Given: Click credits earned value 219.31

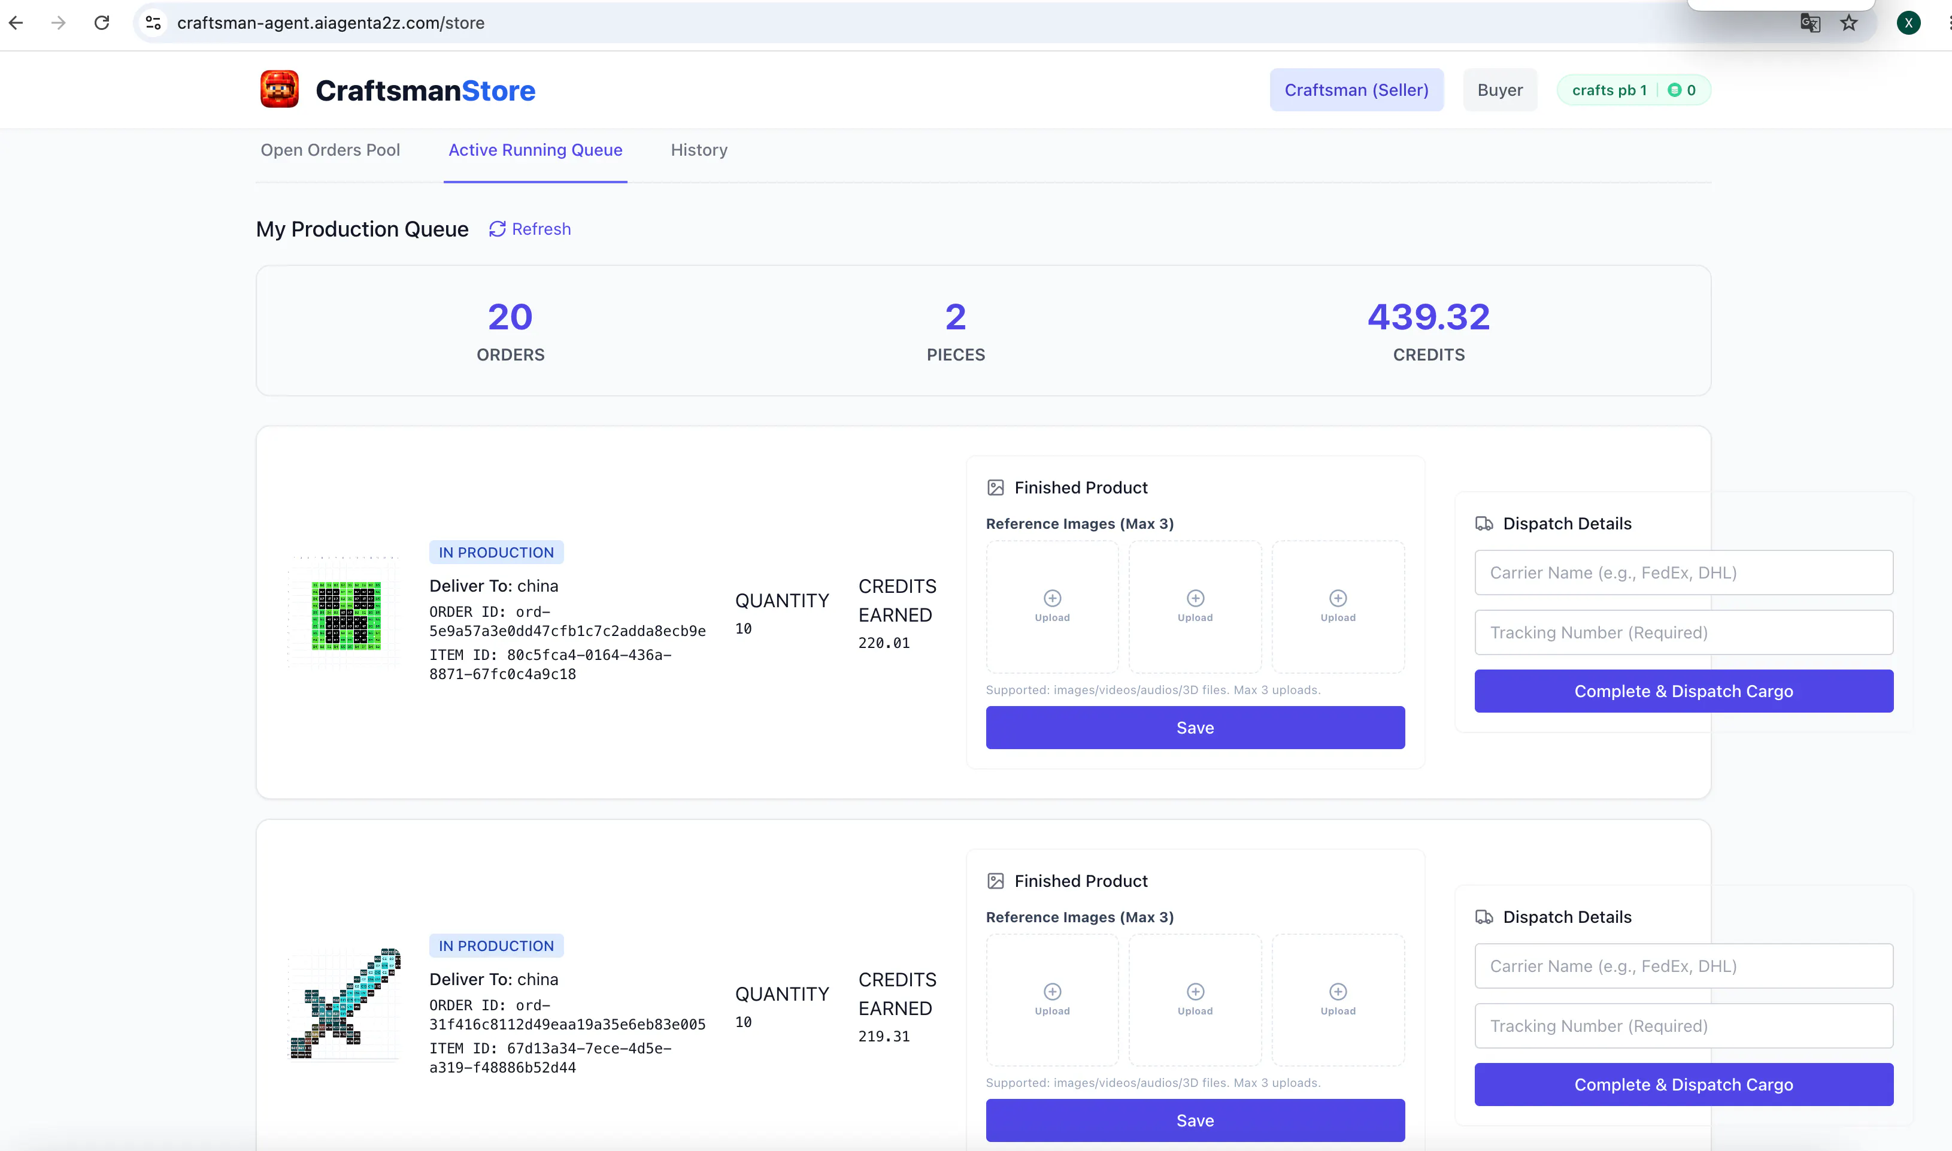Looking at the screenshot, I should coord(883,1036).
